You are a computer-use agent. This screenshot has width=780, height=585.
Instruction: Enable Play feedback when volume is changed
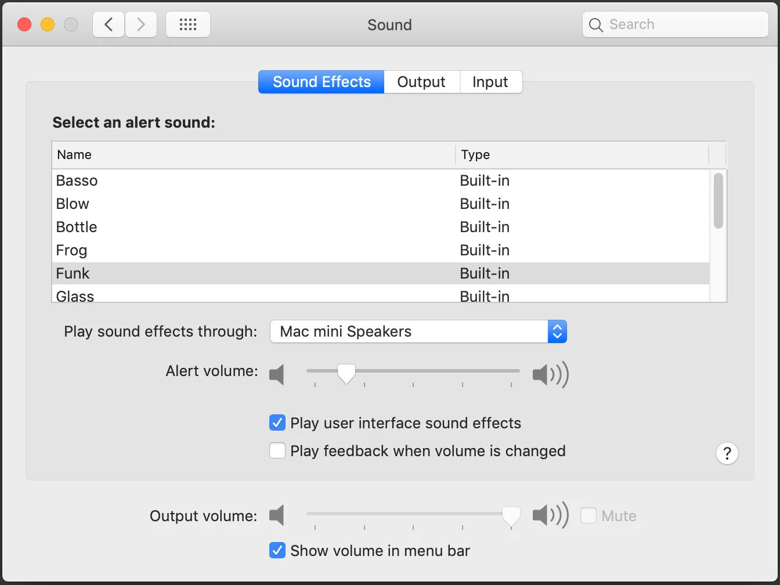pyautogui.click(x=277, y=450)
